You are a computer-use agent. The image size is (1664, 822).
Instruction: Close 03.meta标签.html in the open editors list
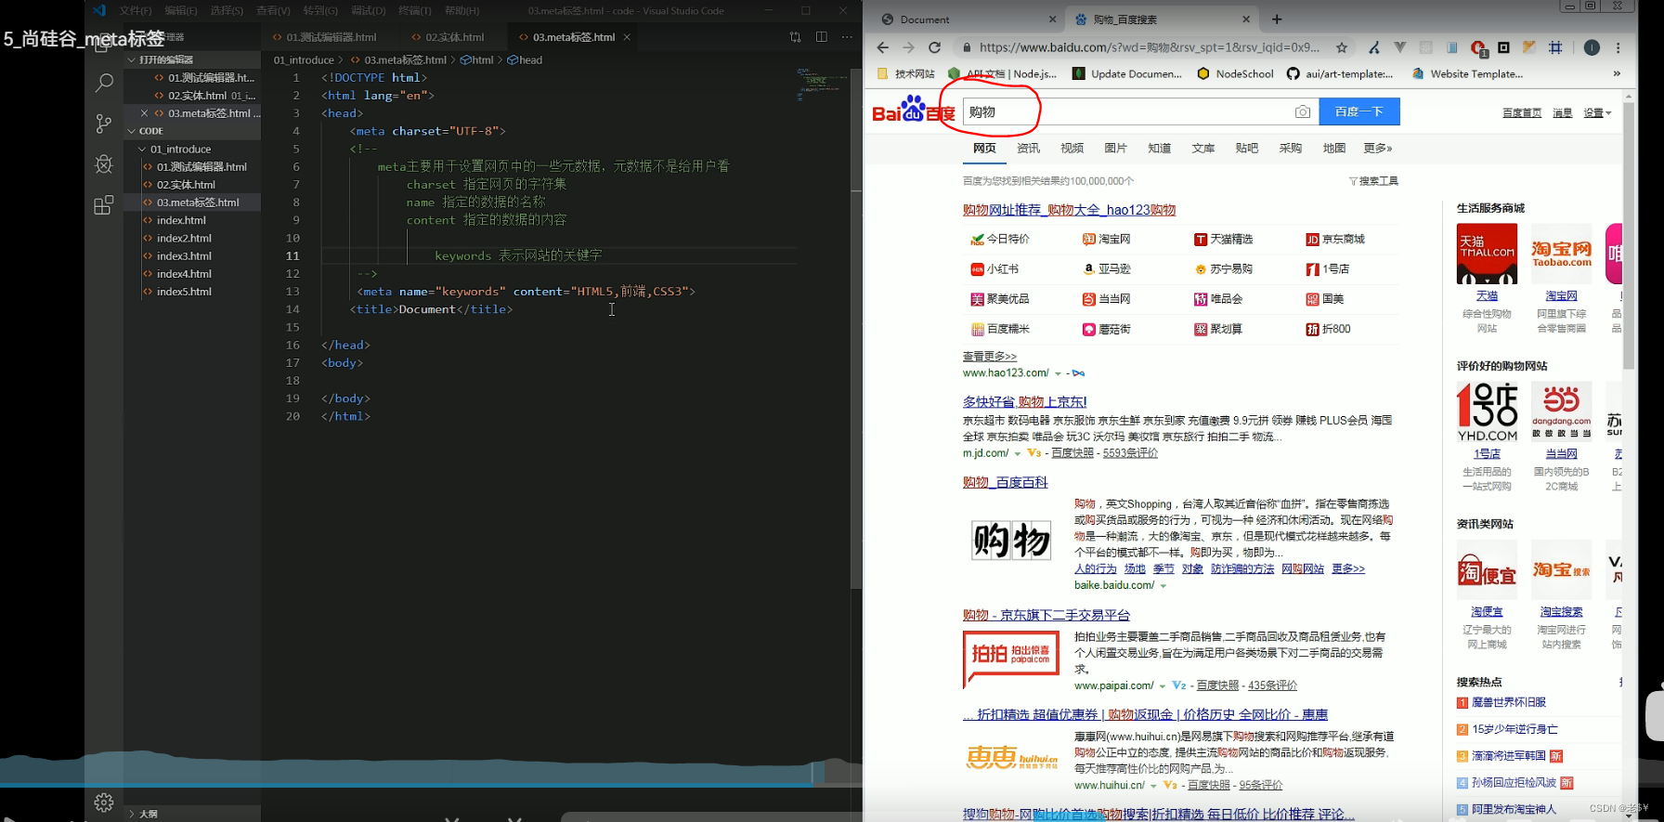point(144,113)
